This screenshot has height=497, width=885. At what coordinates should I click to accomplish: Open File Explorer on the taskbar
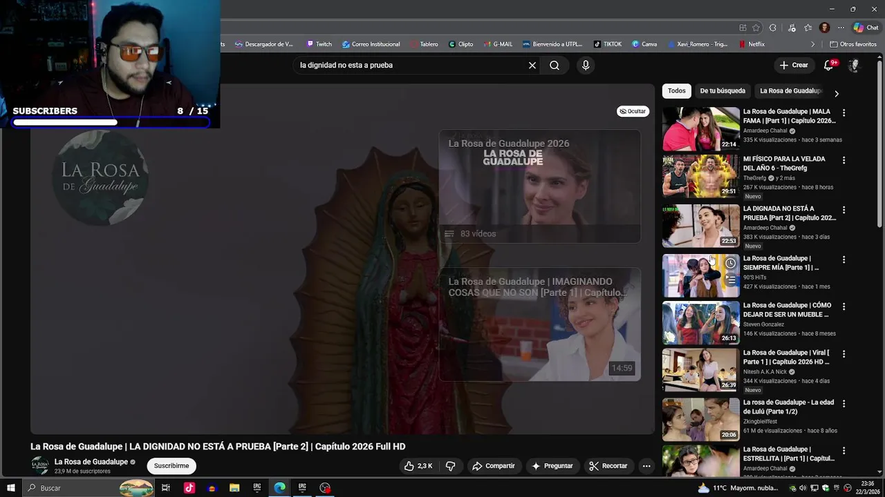pos(234,488)
